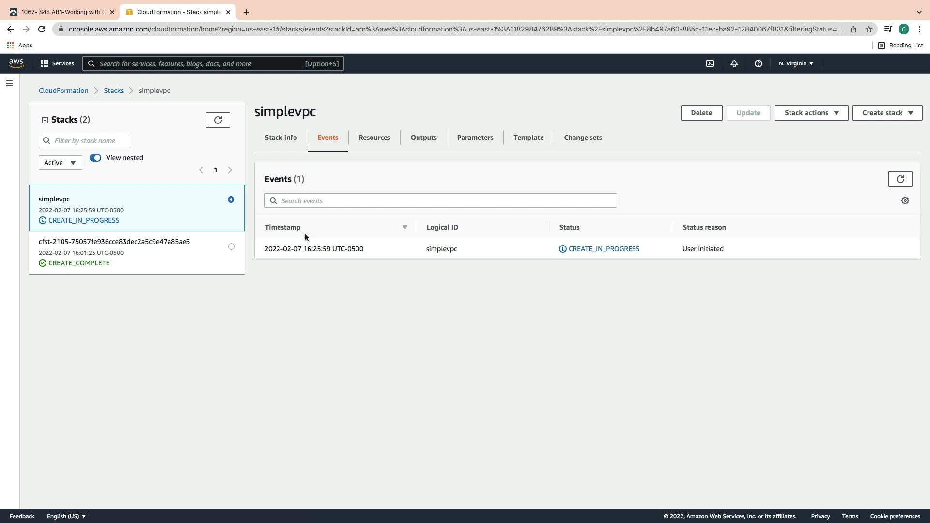Toggle the View nested switch
Viewport: 930px width, 523px height.
coord(95,158)
